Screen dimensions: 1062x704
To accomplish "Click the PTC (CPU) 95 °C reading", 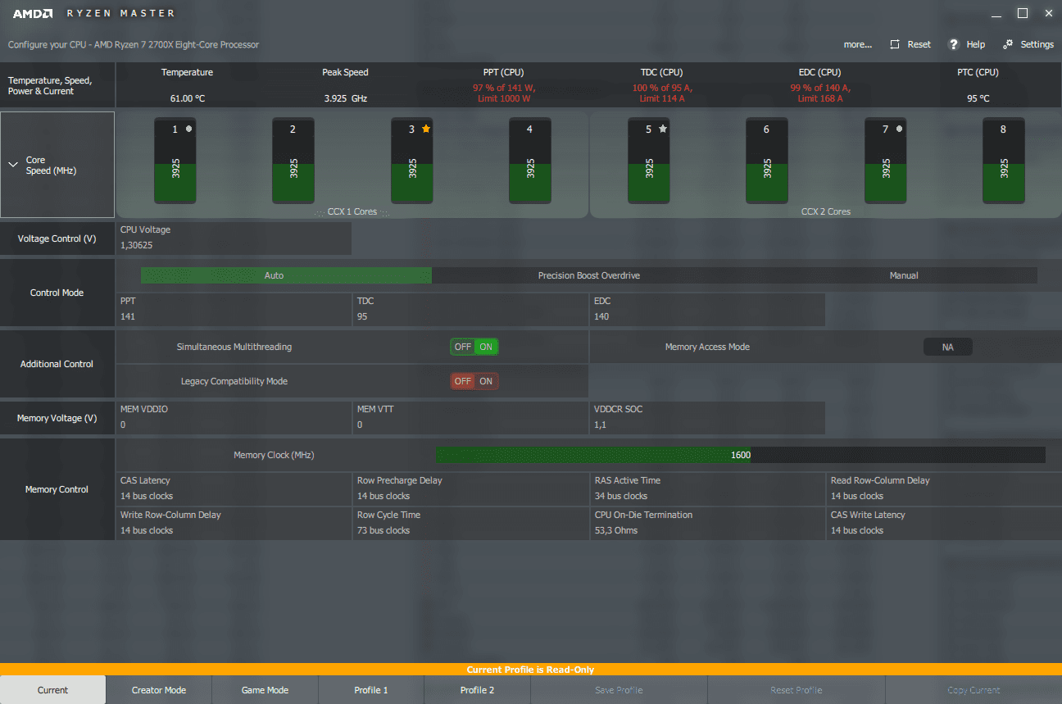I will (x=978, y=98).
